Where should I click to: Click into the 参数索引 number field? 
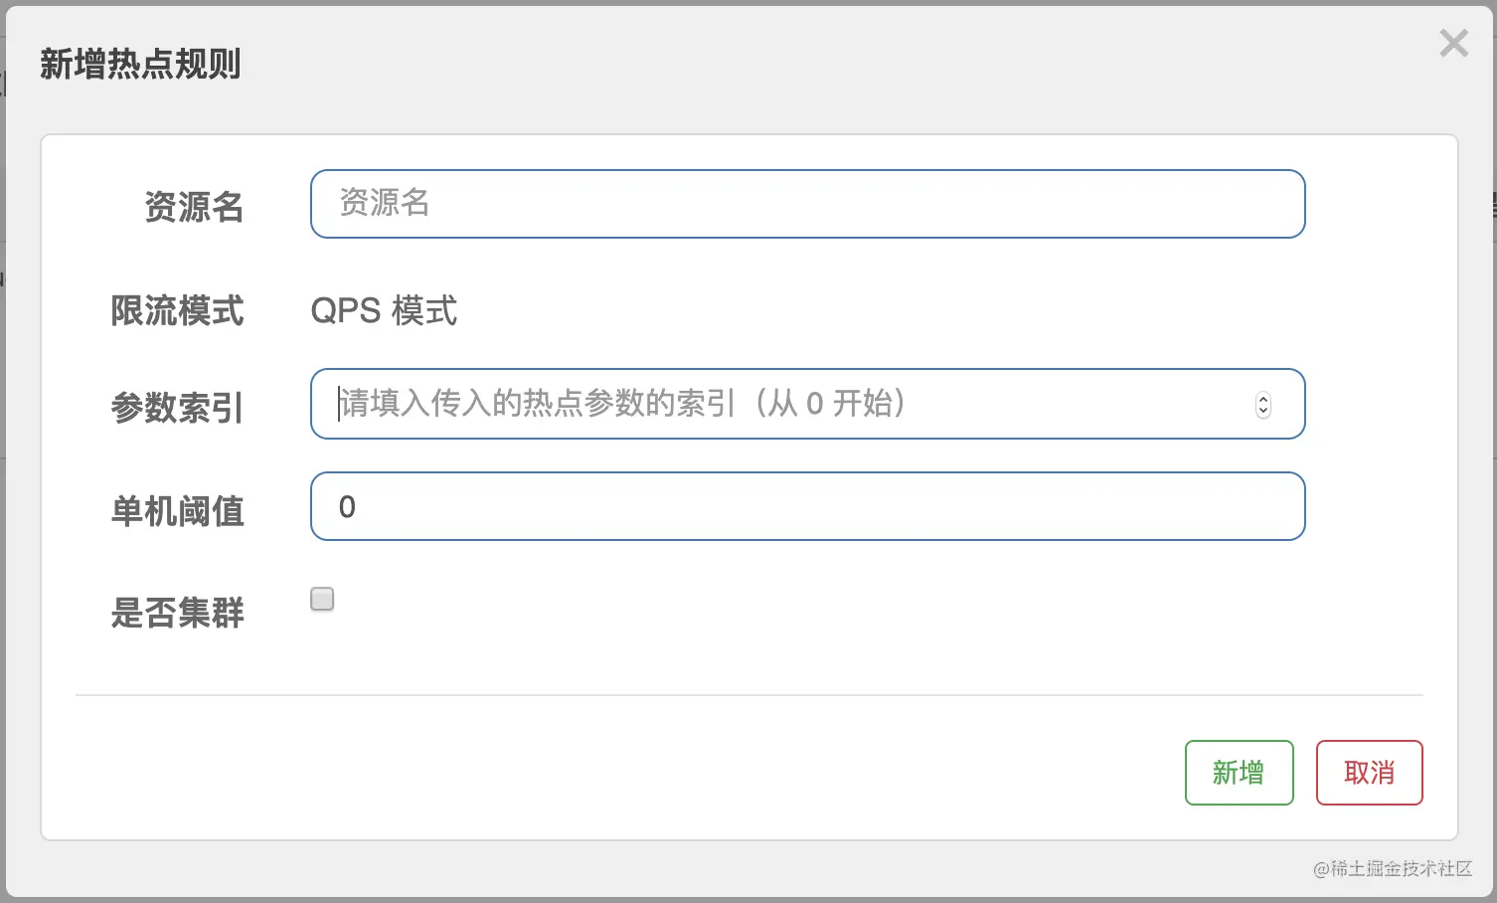coord(785,404)
